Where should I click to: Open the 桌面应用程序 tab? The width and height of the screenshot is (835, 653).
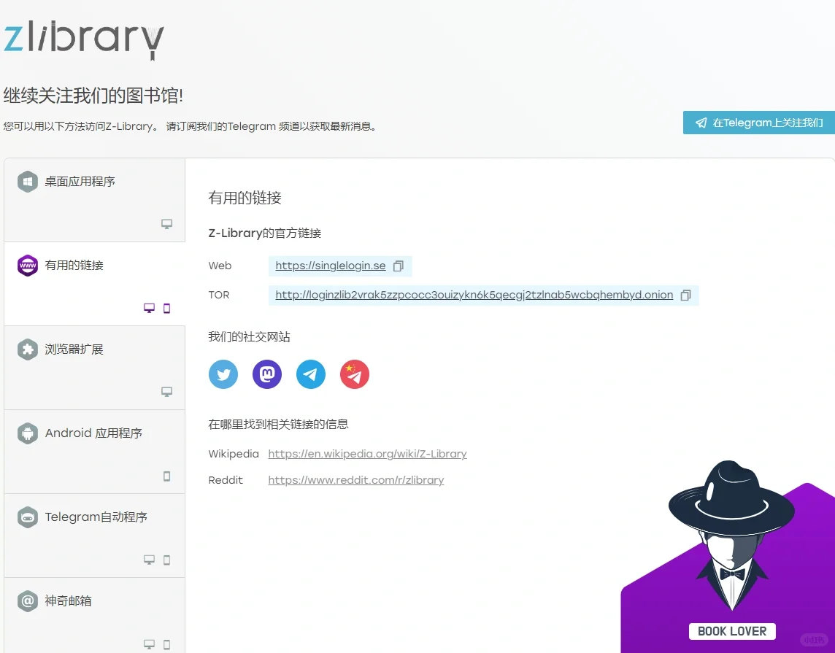click(x=94, y=200)
